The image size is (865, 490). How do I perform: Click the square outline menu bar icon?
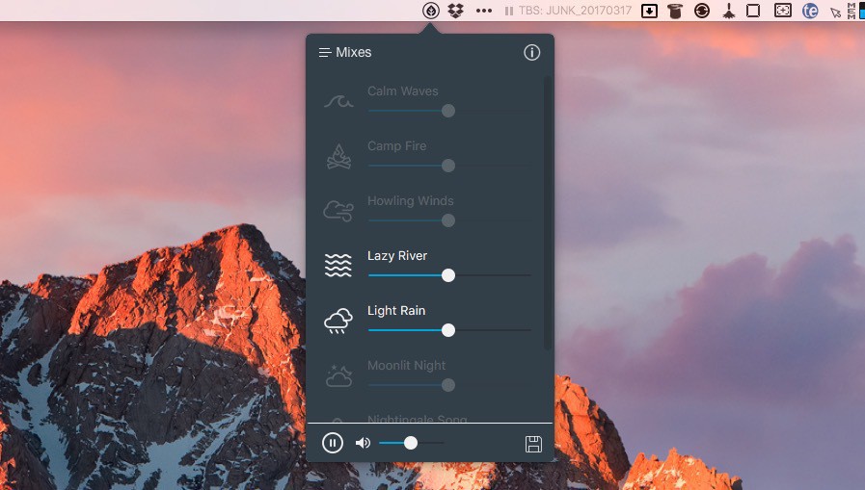click(753, 11)
